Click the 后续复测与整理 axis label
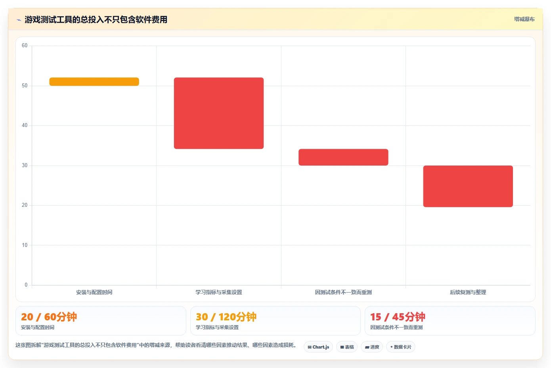Viewport: 551px width, 368px height. pos(468,292)
